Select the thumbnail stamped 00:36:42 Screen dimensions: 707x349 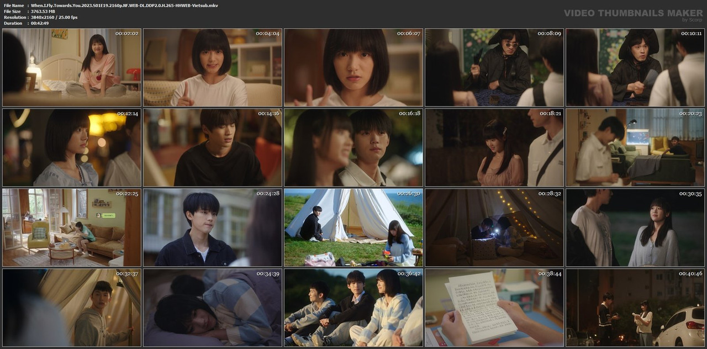click(x=353, y=308)
